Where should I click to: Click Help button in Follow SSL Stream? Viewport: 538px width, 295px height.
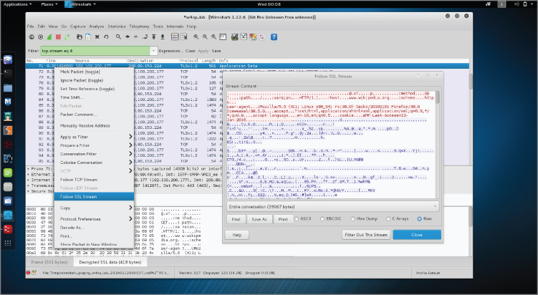(236, 235)
